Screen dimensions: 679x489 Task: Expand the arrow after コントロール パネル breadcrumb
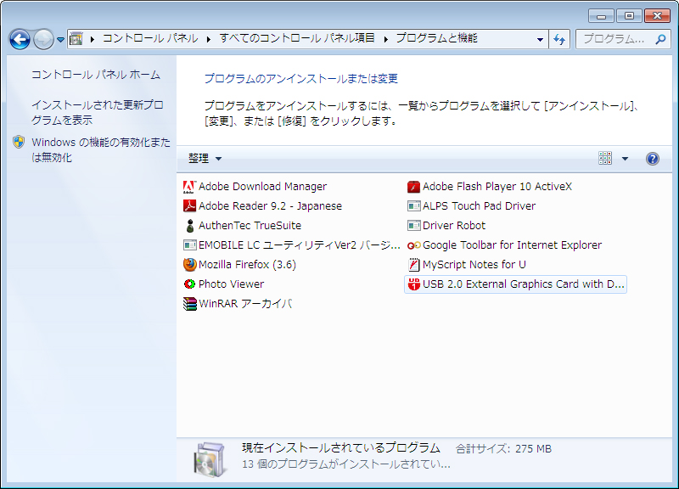pos(209,39)
